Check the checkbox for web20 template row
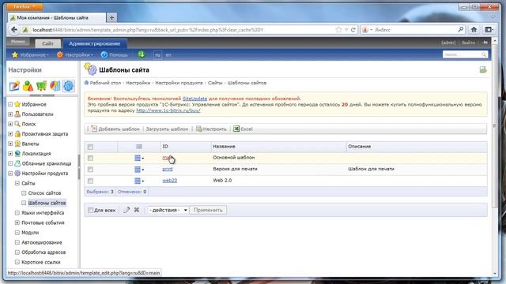This screenshot has height=284, width=506. [x=90, y=181]
